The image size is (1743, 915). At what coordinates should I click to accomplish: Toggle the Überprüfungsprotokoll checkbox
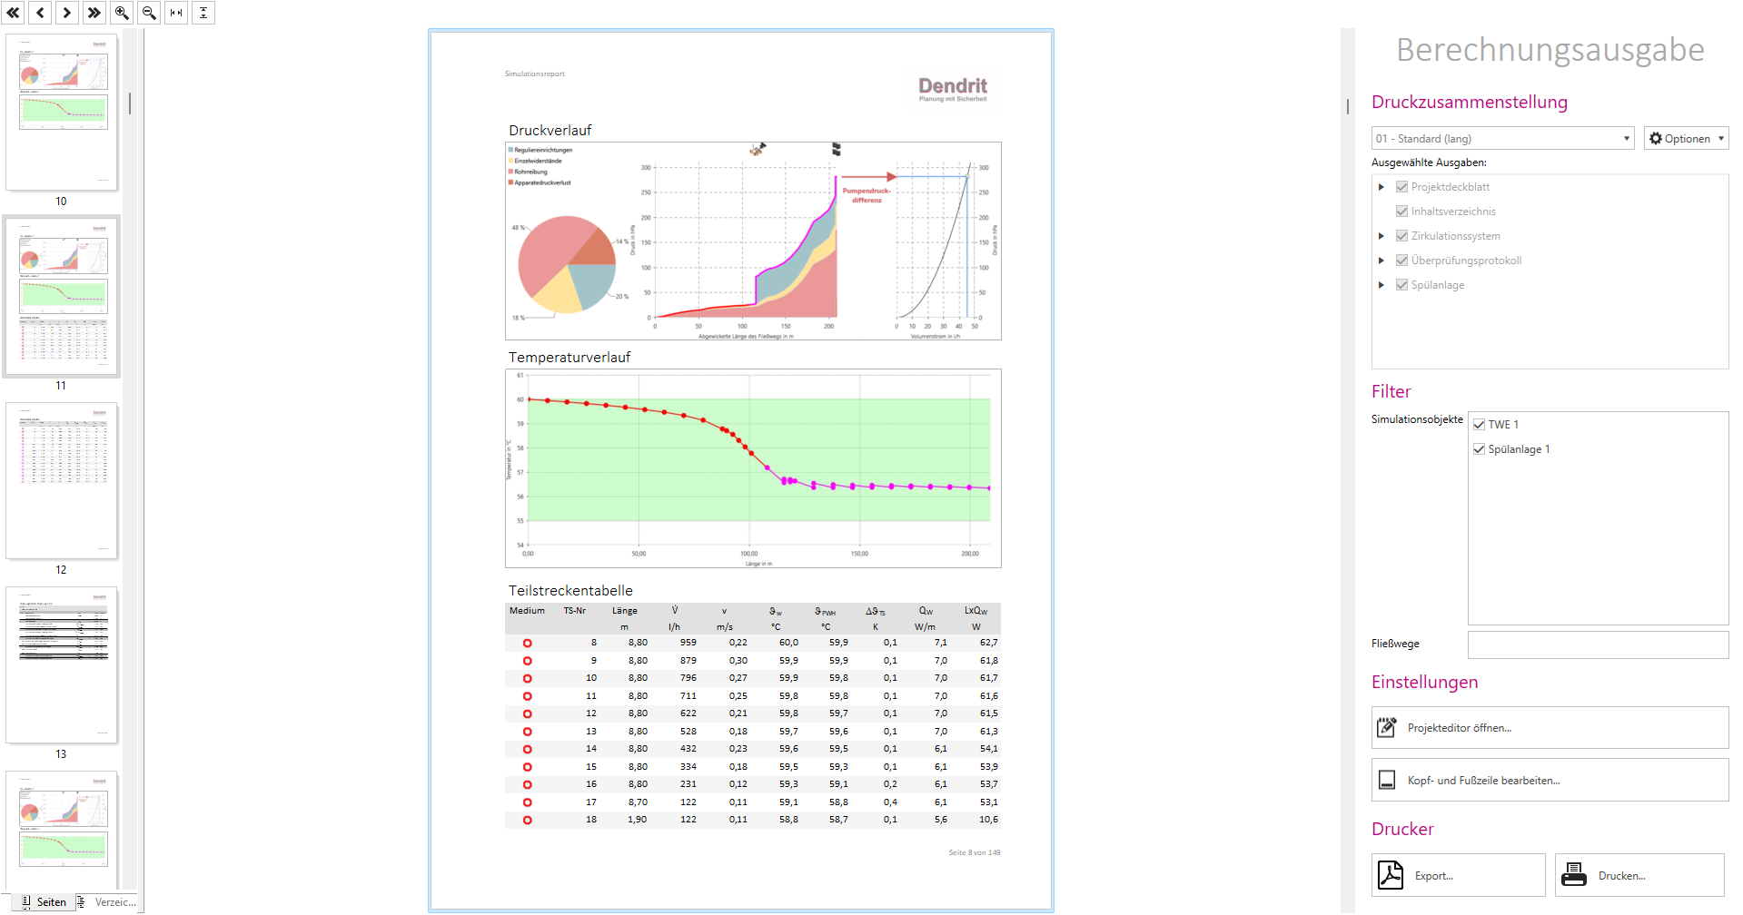pos(1401,261)
